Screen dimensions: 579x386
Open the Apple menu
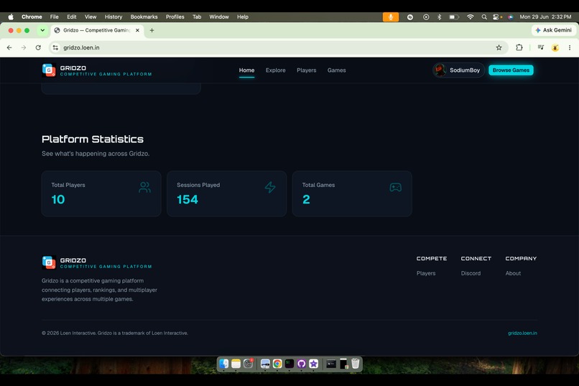click(11, 17)
